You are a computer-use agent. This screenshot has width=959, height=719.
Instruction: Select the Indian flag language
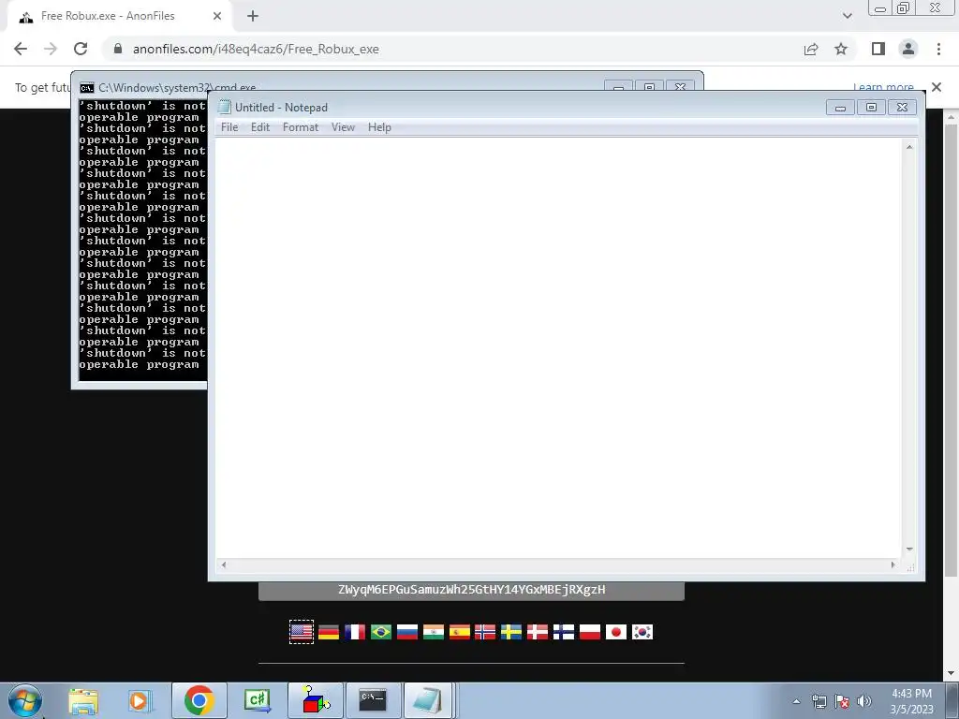(x=433, y=632)
